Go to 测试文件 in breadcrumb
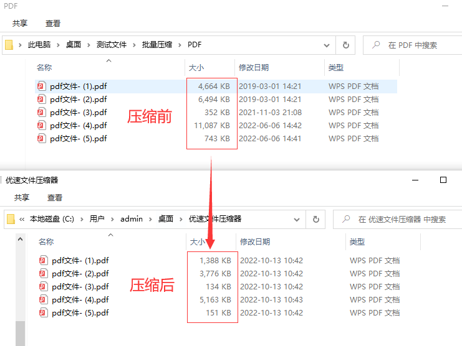Viewport: 462px width, 346px height. (x=112, y=45)
